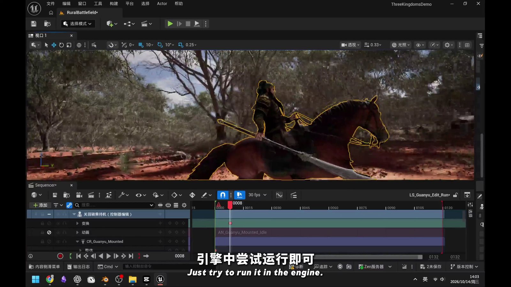This screenshot has height=287, width=511.
Task: Switch the viewport layout with the grid icon
Action: pos(467,45)
